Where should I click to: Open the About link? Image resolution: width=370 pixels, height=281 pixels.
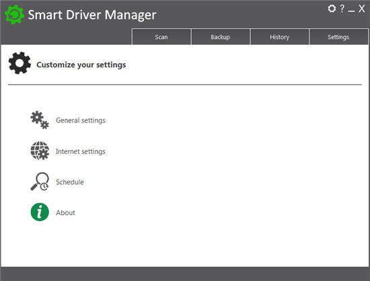point(65,212)
